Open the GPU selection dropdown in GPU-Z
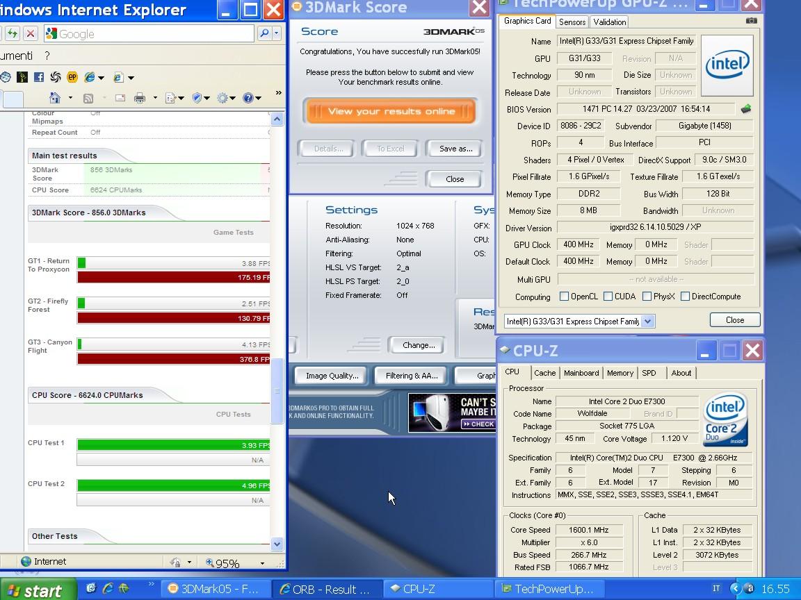The width and height of the screenshot is (801, 600). coord(648,321)
